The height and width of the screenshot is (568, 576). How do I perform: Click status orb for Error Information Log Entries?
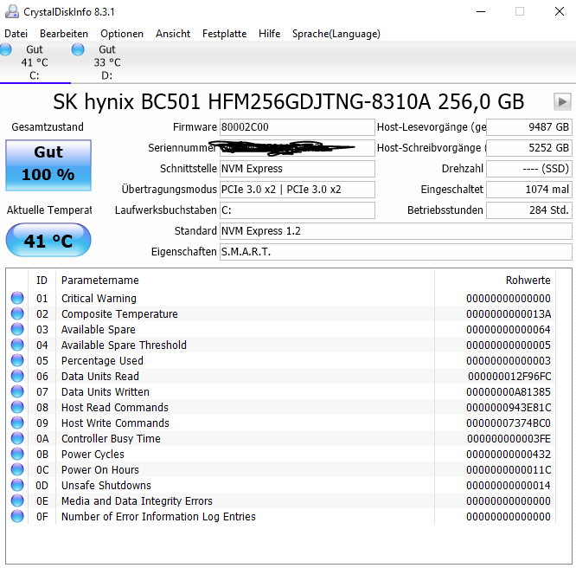pyautogui.click(x=17, y=516)
